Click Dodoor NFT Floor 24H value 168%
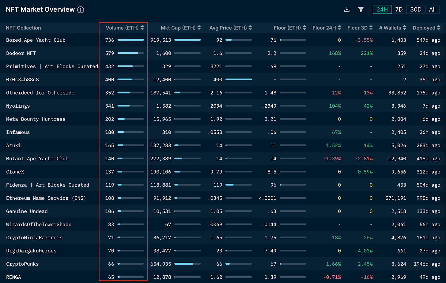 [335, 53]
